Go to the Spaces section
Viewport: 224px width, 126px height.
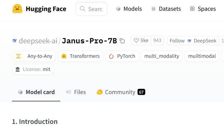click(203, 9)
